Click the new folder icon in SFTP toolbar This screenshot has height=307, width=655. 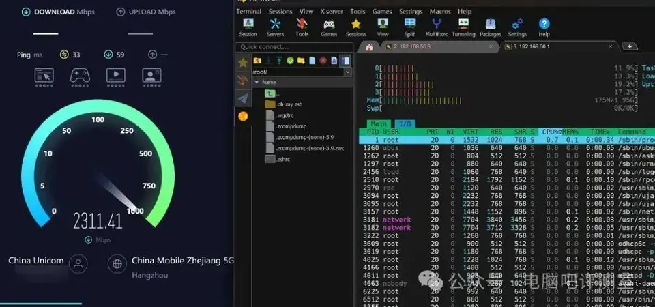click(301, 61)
